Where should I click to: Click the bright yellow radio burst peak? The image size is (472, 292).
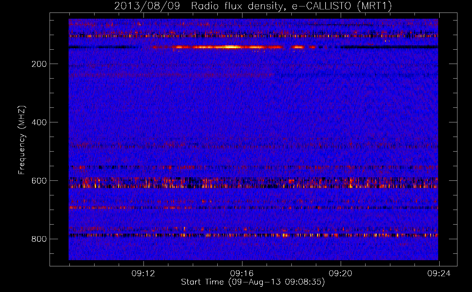click(230, 47)
